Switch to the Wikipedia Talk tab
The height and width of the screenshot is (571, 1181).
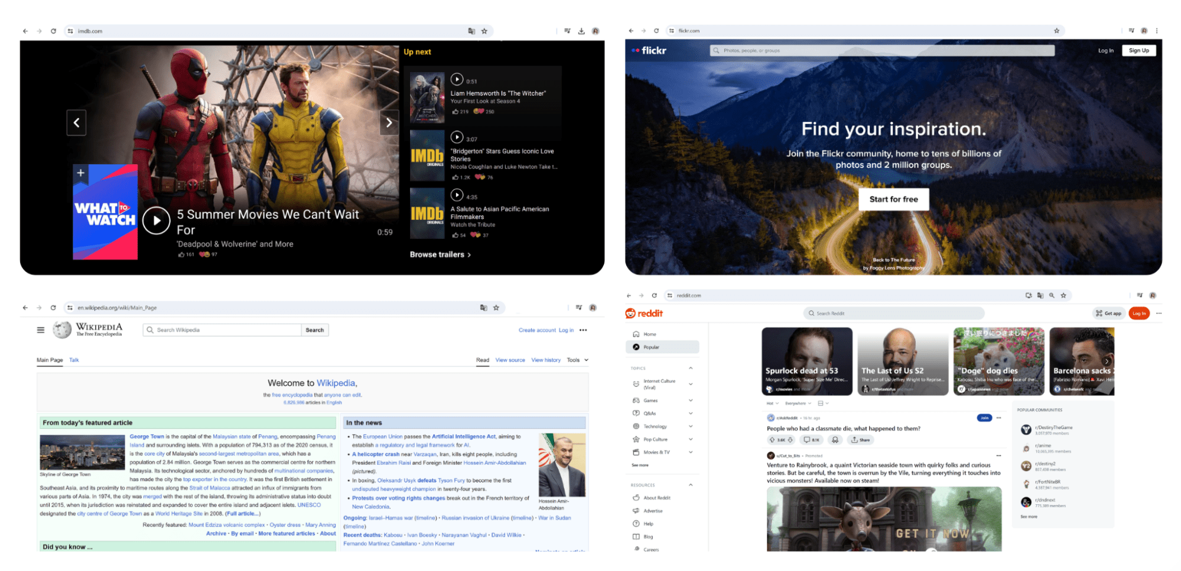click(74, 360)
